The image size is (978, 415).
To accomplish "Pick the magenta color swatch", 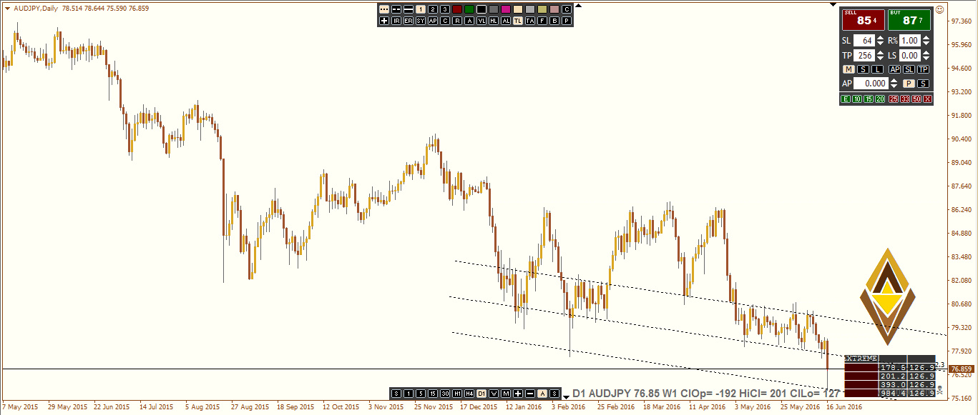I will point(506,9).
